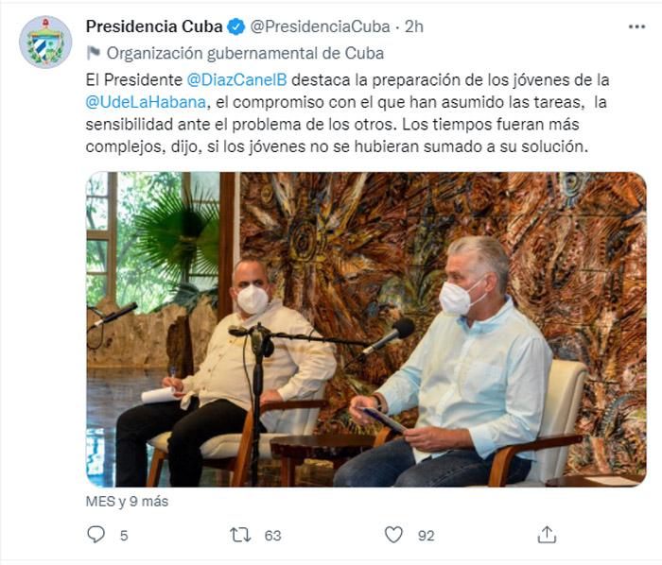Open the @DiazCanelB mention link
Screen dimensions: 662x565
coord(236,79)
